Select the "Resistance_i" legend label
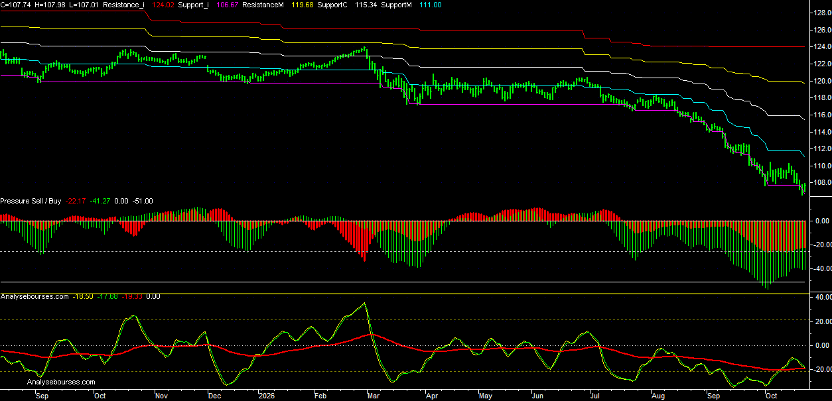This screenshot has height=401, width=832. [124, 5]
